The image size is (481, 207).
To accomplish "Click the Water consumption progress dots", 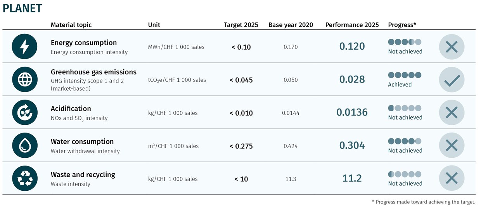I will coord(405,141).
